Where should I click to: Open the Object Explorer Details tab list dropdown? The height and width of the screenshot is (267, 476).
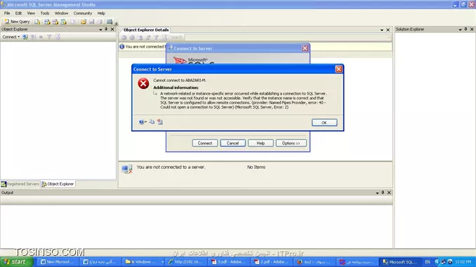pos(382,30)
